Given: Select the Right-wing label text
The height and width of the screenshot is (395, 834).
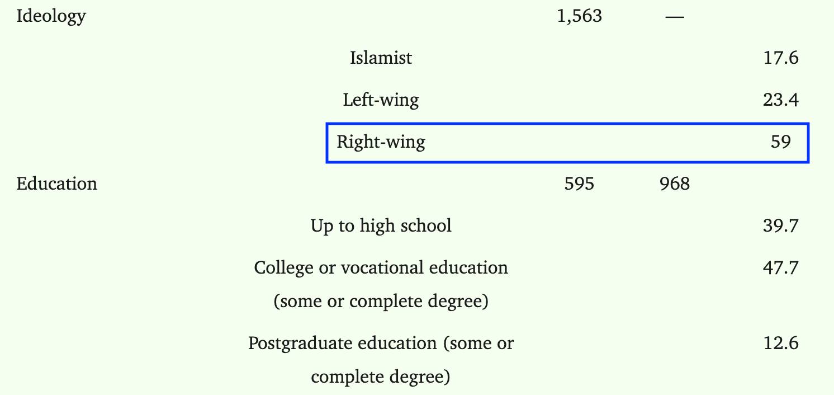Looking at the screenshot, I should point(381,142).
